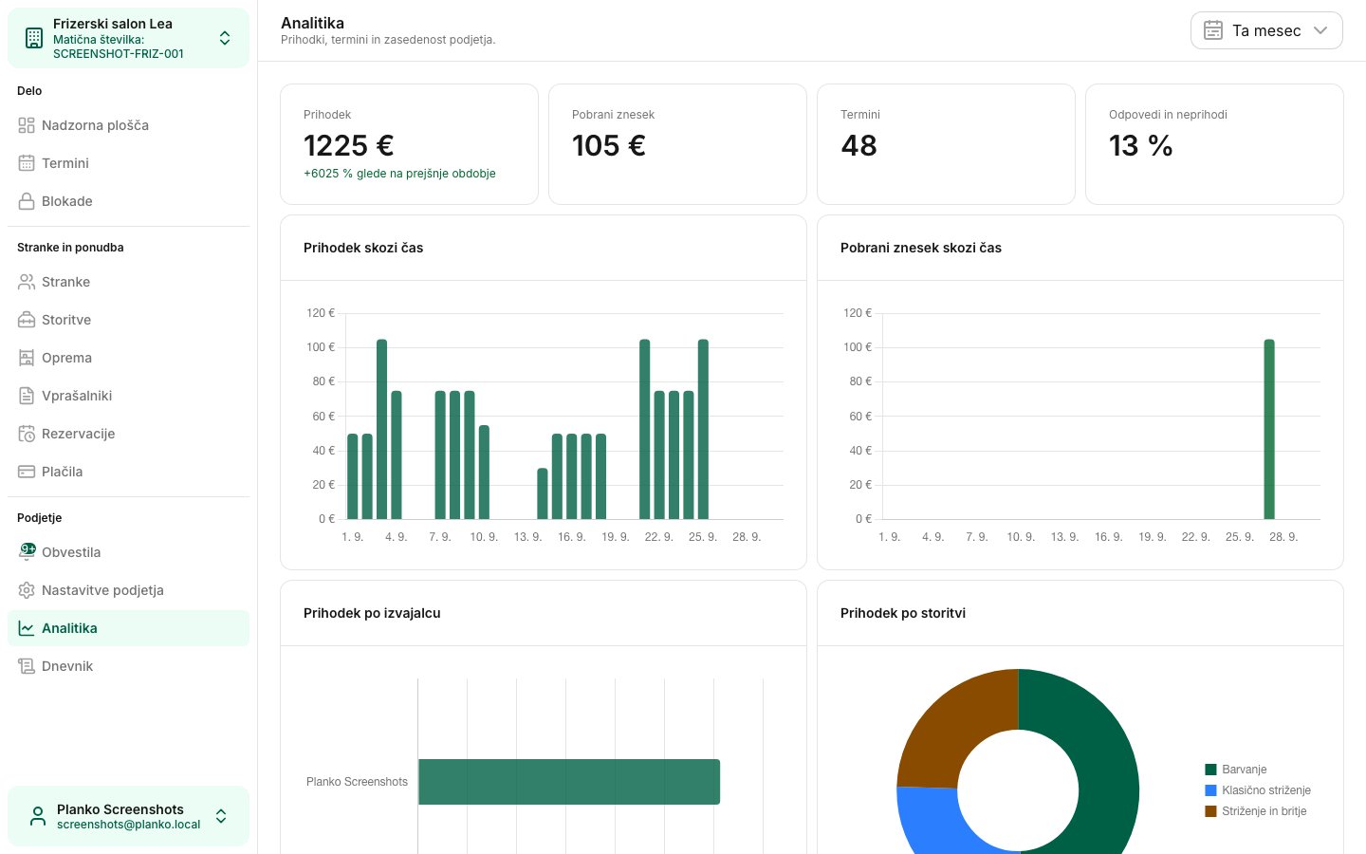Open the Dnevnik log page
The image size is (1366, 854).
(x=129, y=666)
